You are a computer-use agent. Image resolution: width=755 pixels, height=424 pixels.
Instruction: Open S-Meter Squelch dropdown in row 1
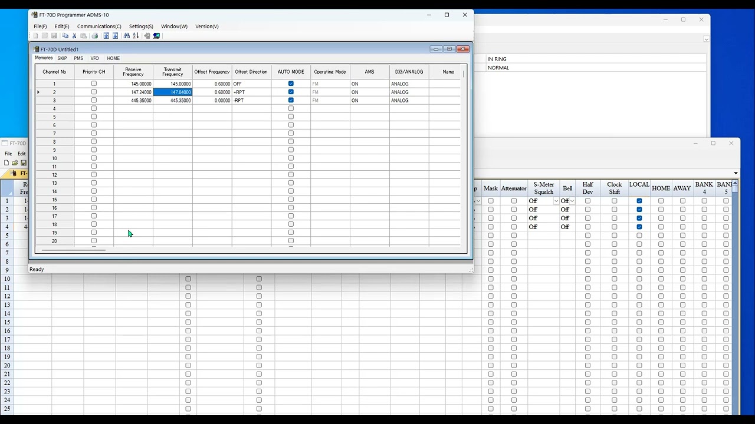click(x=556, y=201)
